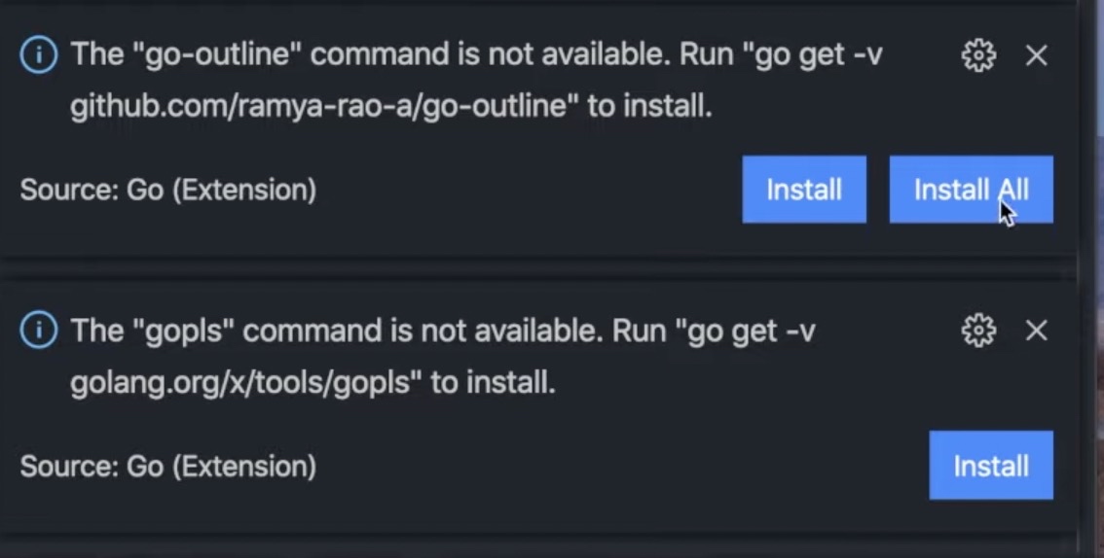The width and height of the screenshot is (1104, 558).
Task: Click Source: Go (Extension) label under go-outline message
Action: click(x=168, y=190)
